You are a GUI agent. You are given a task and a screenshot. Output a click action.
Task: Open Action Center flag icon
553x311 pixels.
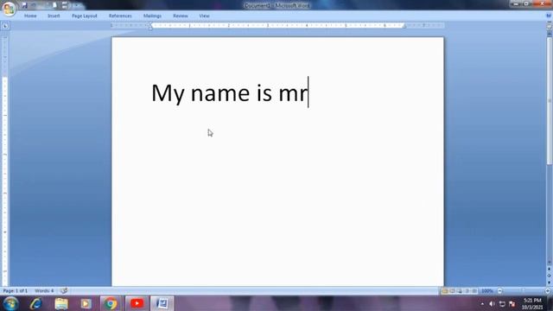point(512,303)
